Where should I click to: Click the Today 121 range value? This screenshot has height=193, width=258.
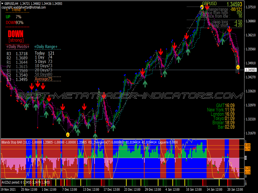click(44, 53)
